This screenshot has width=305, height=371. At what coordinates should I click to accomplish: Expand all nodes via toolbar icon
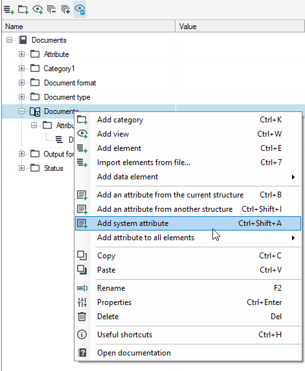65,10
